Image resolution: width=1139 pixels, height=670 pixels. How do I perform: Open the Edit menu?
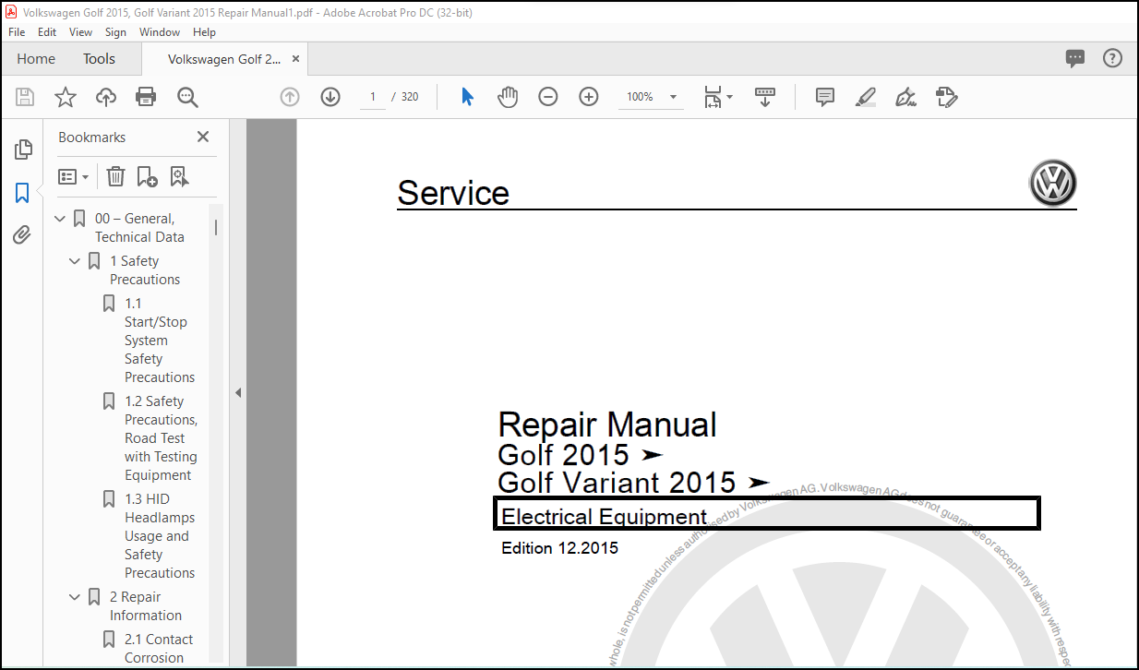click(x=47, y=31)
